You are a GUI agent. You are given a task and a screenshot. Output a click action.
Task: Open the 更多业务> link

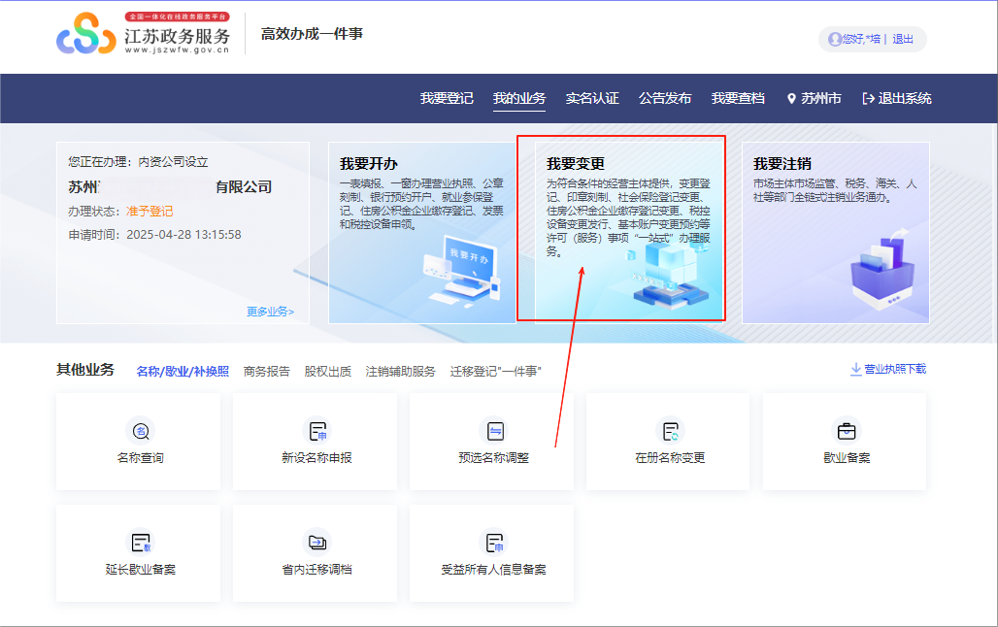tap(271, 312)
